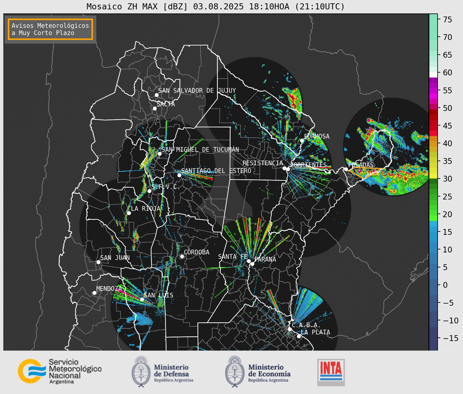The width and height of the screenshot is (463, 394).
Task: Click the FORMOSA label text
Action: coord(317,136)
